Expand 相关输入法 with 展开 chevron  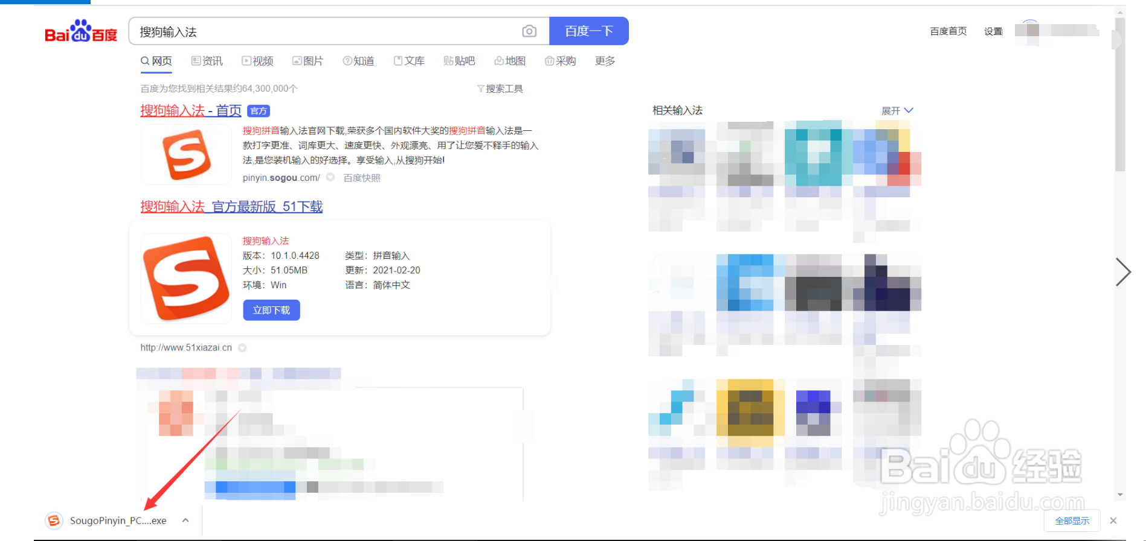pyautogui.click(x=898, y=110)
